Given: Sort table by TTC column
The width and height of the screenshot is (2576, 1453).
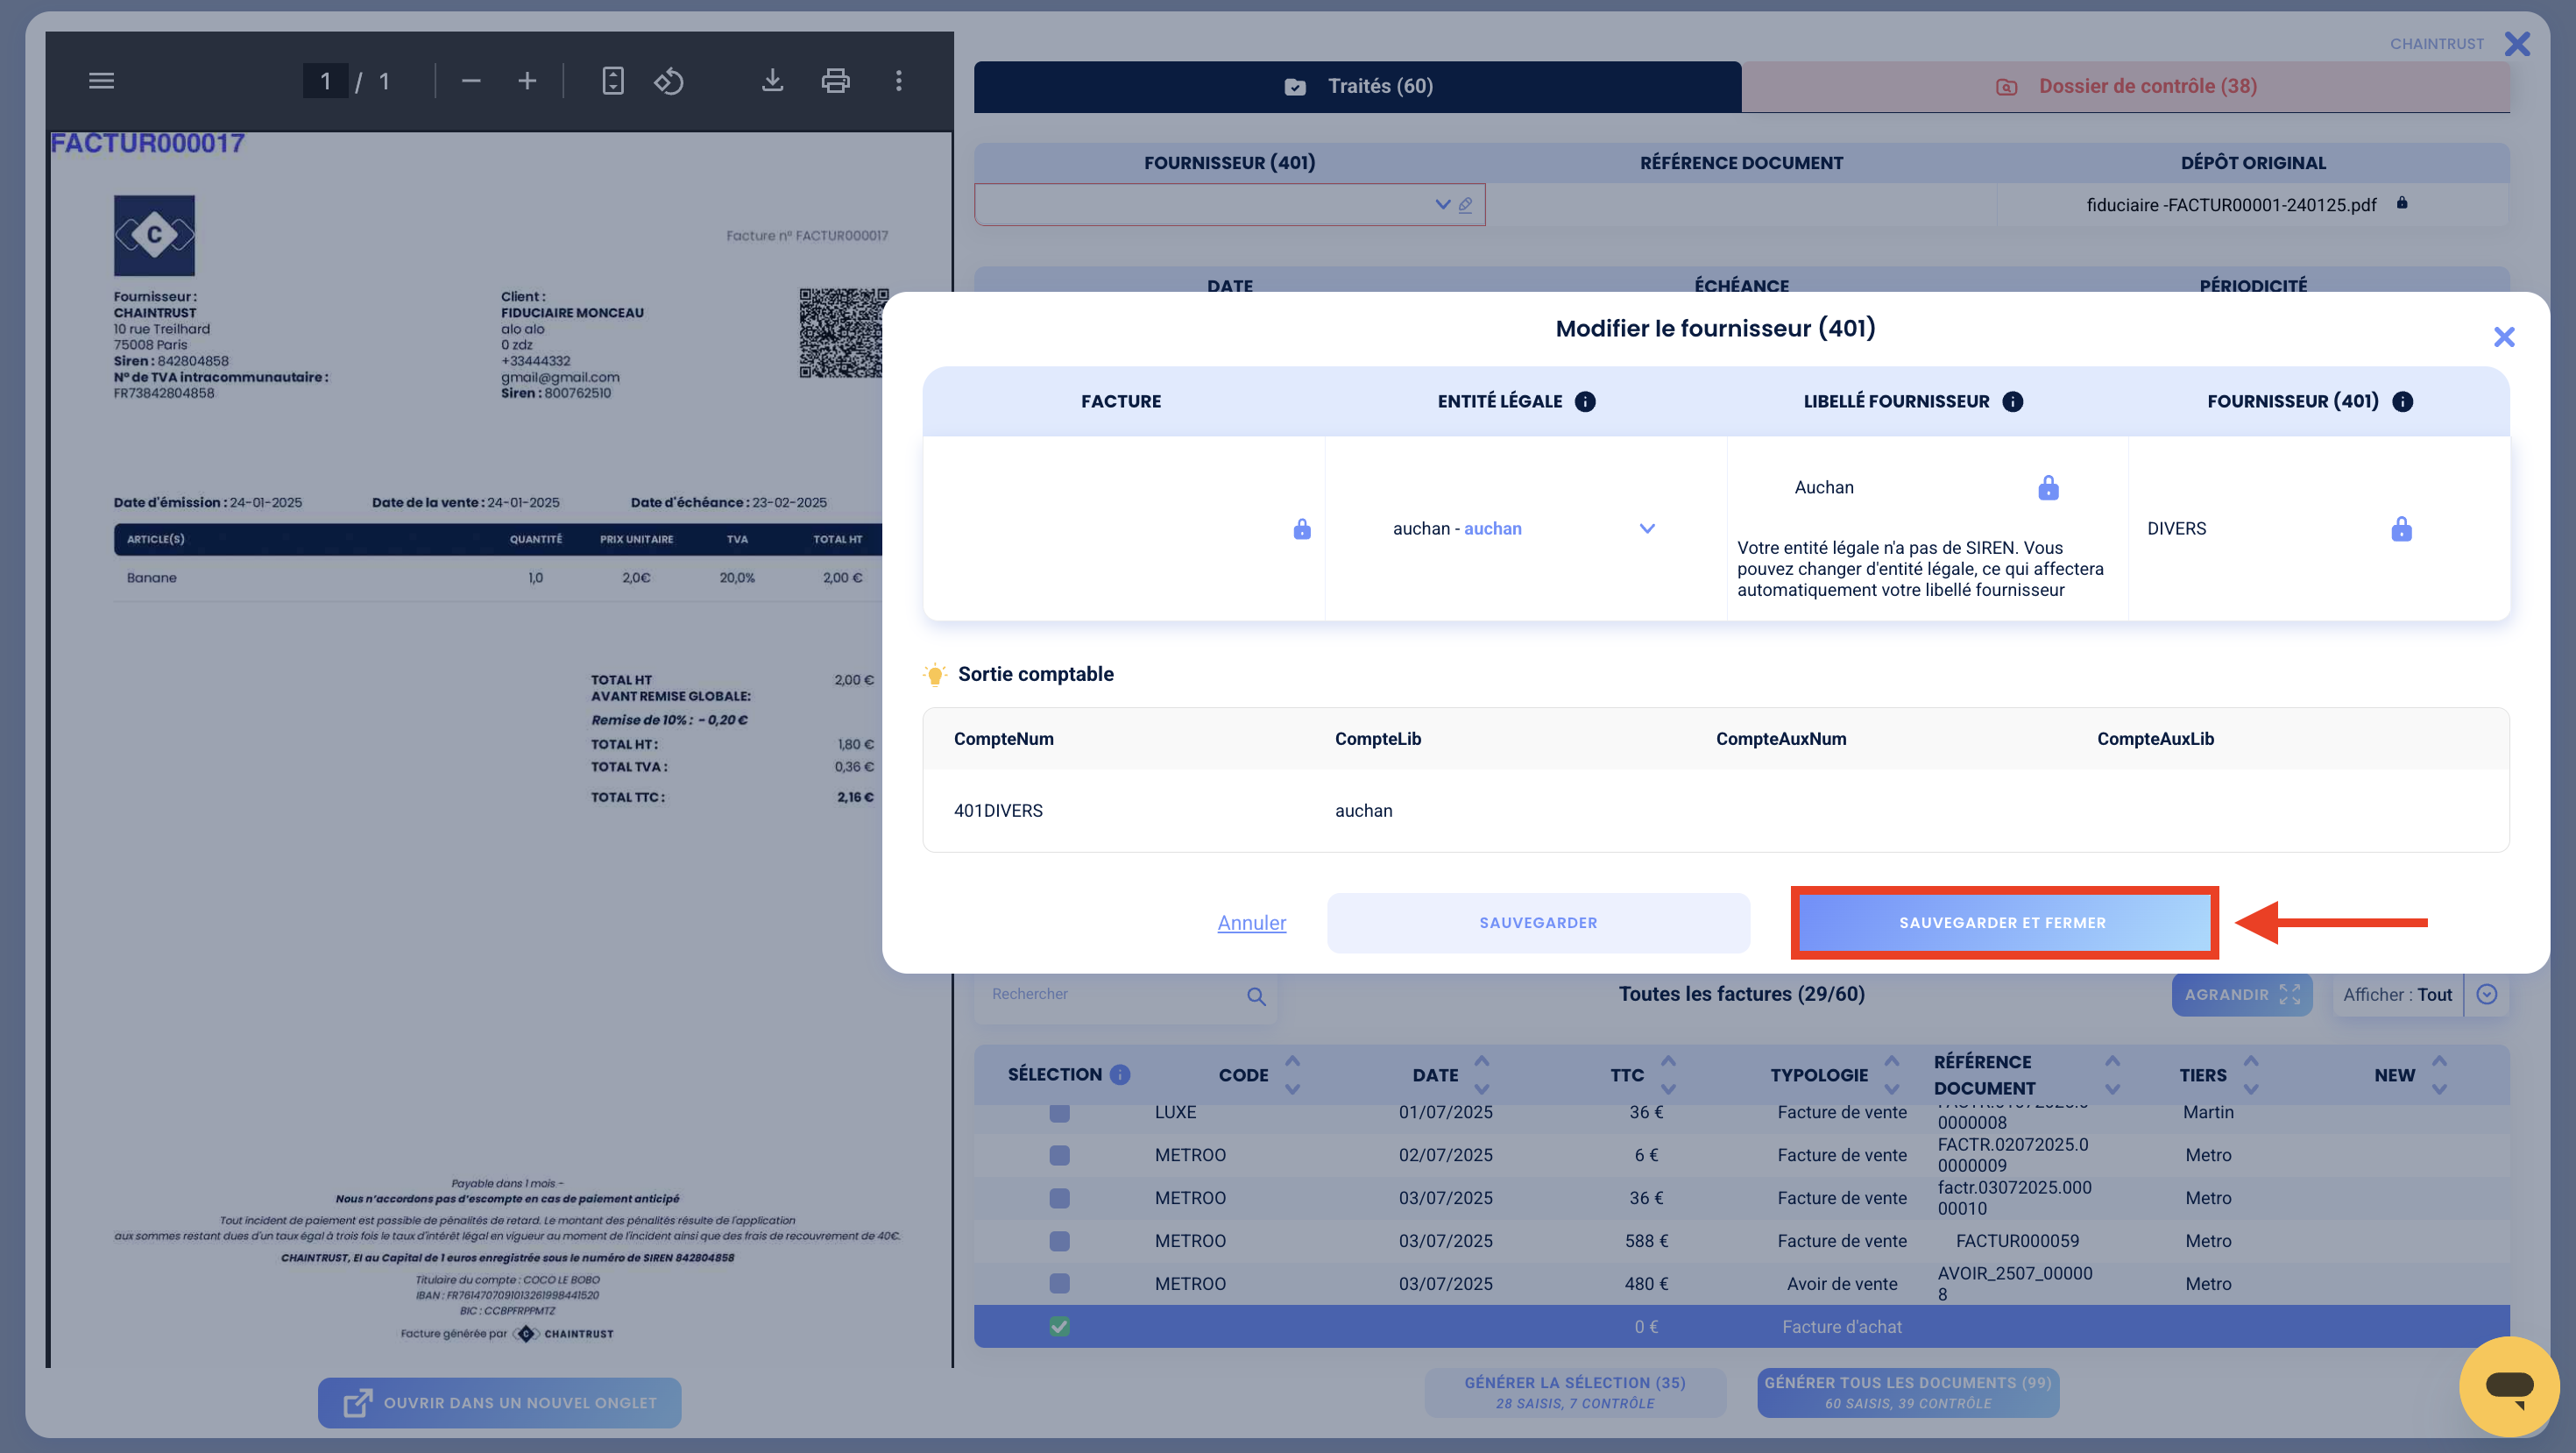Looking at the screenshot, I should click(1668, 1075).
